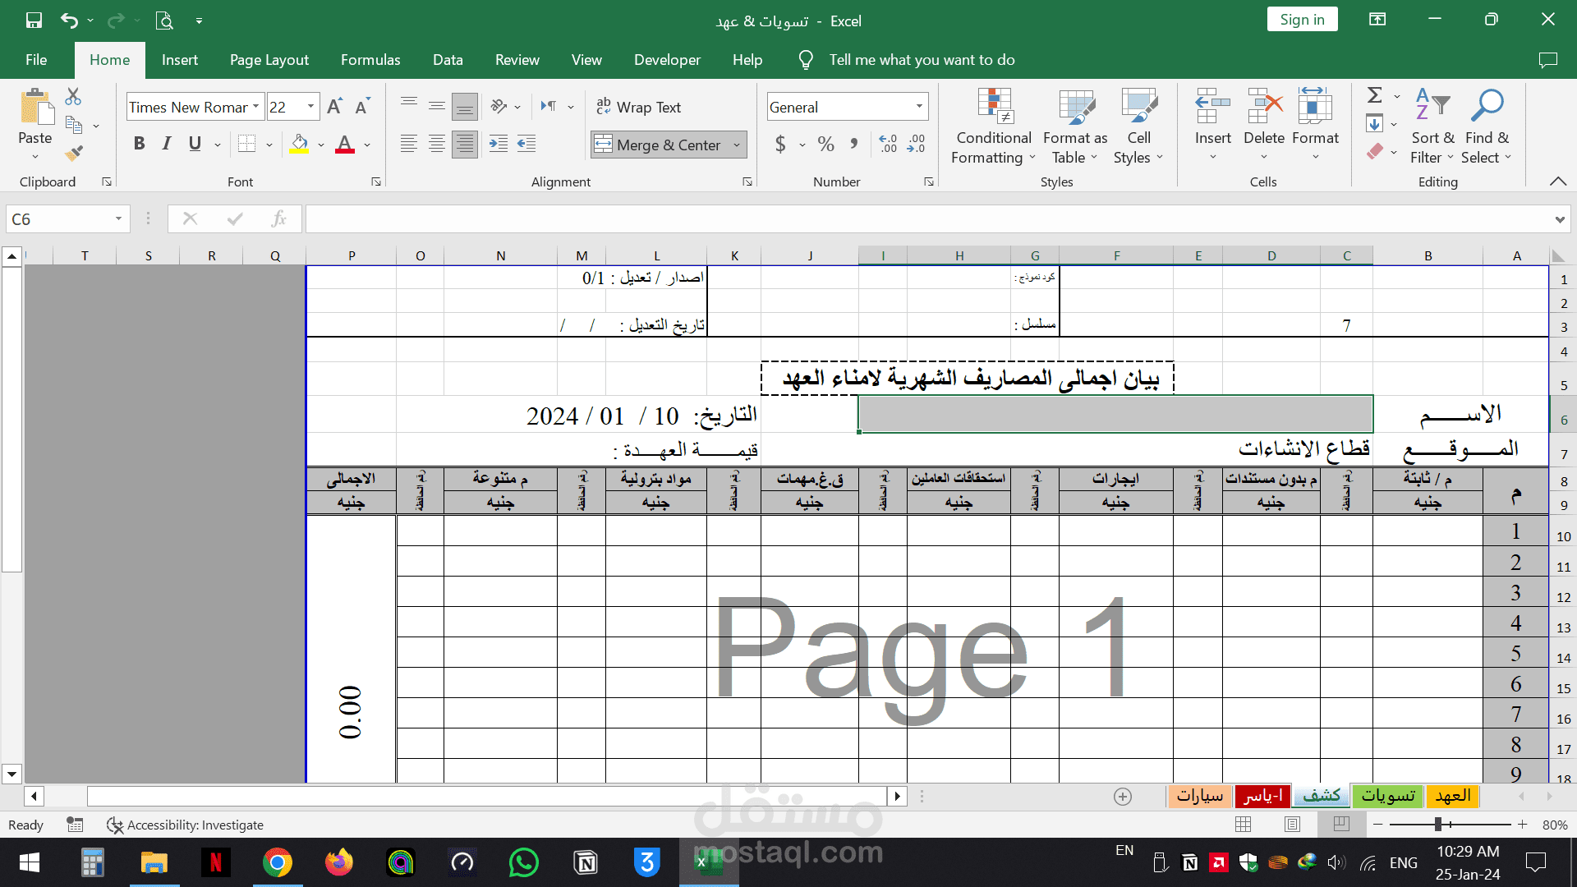Click the Format Painter brush icon

[74, 153]
